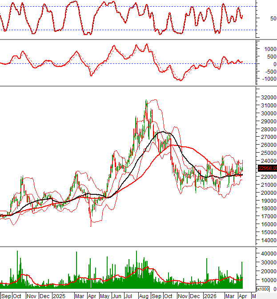
Task: Click the Jun month label on the time axis
Action: 117,295
